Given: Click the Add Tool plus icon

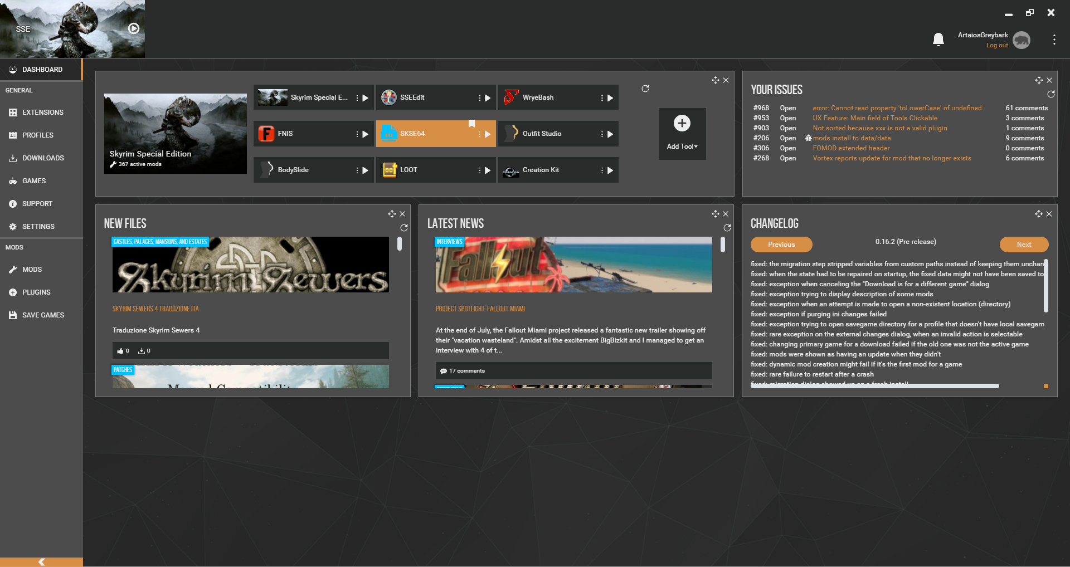Looking at the screenshot, I should (682, 123).
